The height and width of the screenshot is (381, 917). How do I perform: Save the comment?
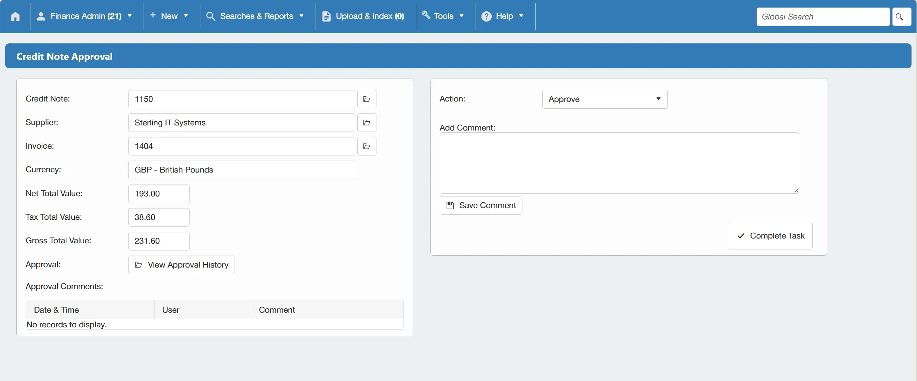(x=481, y=206)
